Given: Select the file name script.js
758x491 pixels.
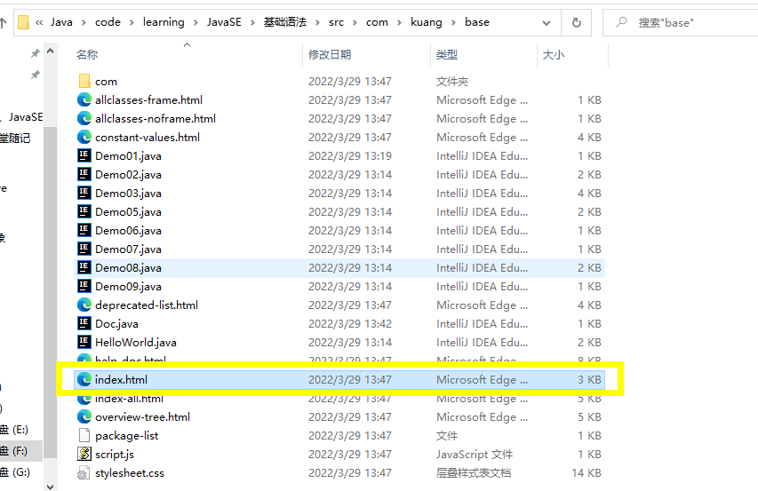Looking at the screenshot, I should click(115, 455).
